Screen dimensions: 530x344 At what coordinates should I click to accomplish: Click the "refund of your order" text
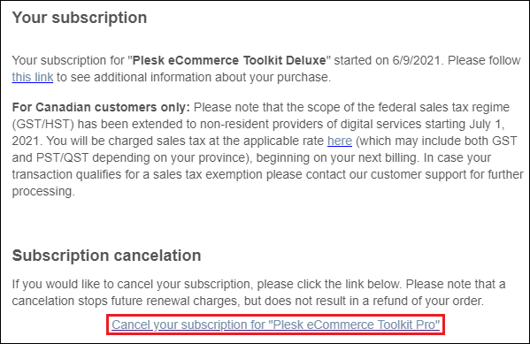427,301
